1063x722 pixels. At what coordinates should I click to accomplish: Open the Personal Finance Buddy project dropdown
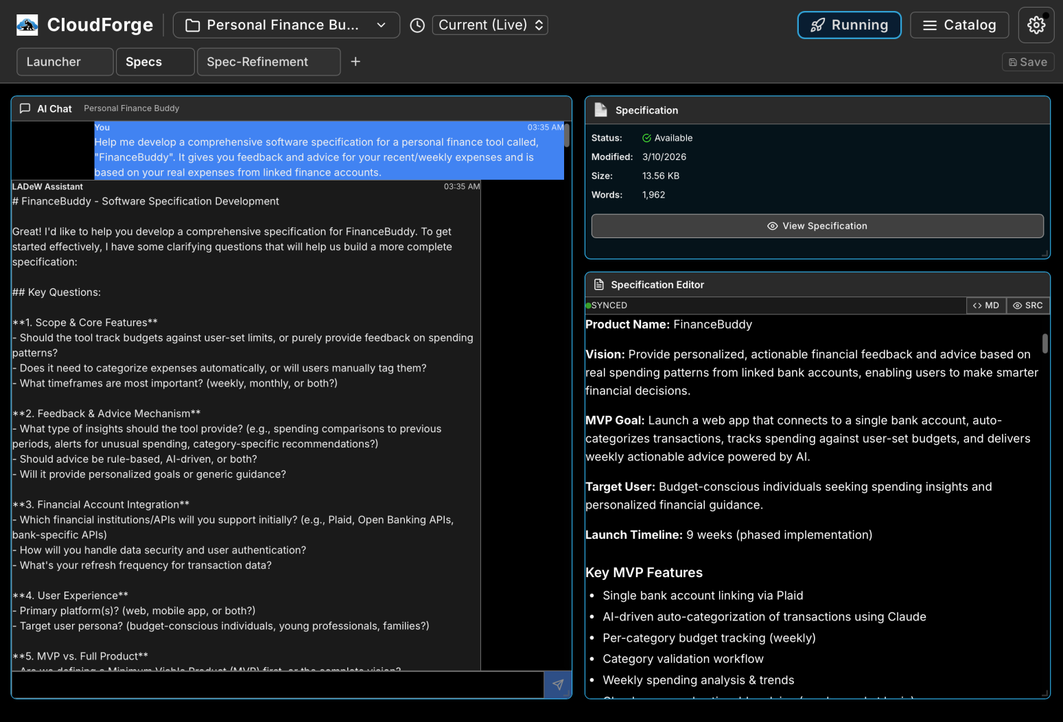(x=286, y=25)
